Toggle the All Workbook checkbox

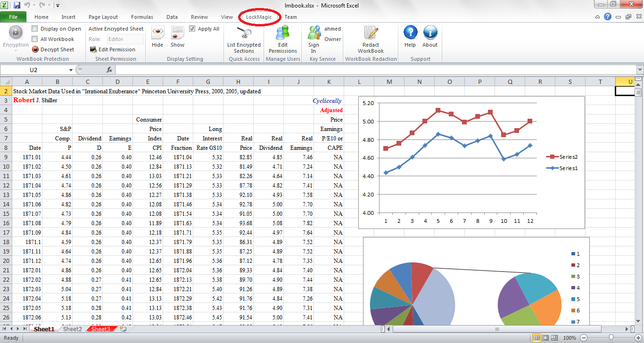point(34,39)
